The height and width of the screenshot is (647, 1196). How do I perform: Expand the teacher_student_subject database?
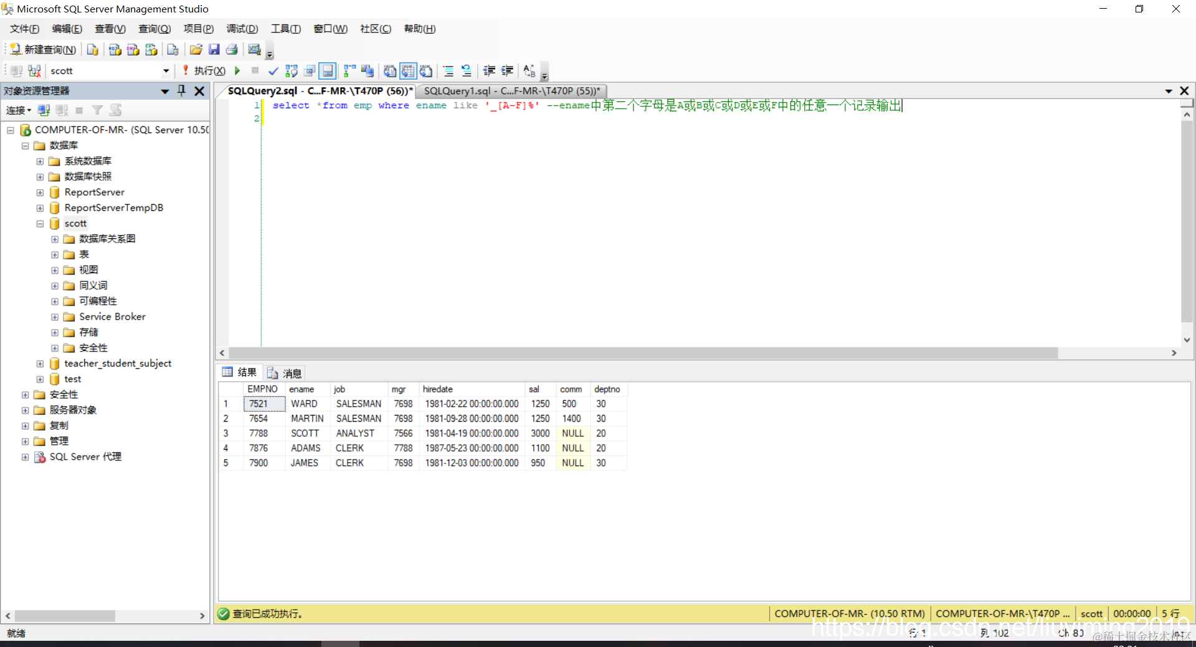coord(40,363)
